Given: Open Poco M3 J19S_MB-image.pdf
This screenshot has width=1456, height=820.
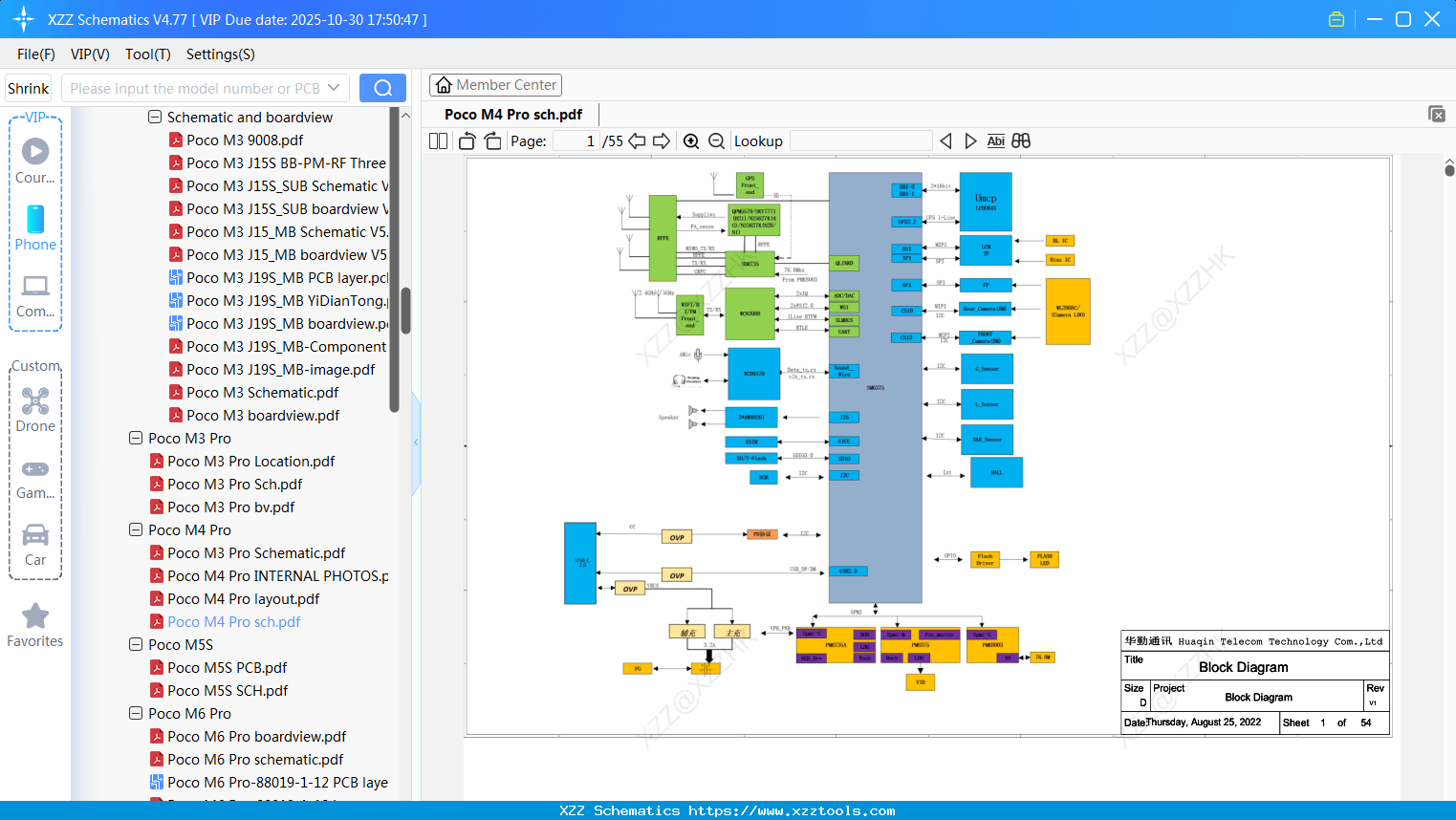Looking at the screenshot, I should tap(280, 370).
